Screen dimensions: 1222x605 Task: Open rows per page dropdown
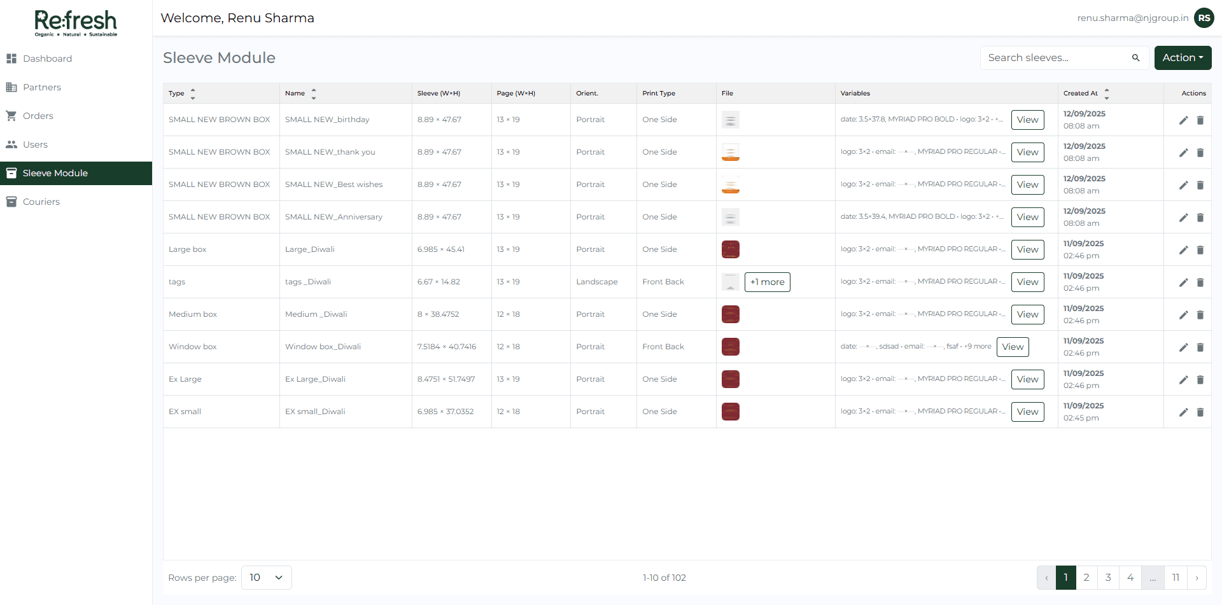pyautogui.click(x=266, y=578)
